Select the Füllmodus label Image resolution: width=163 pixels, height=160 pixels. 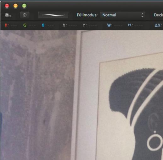click(87, 15)
